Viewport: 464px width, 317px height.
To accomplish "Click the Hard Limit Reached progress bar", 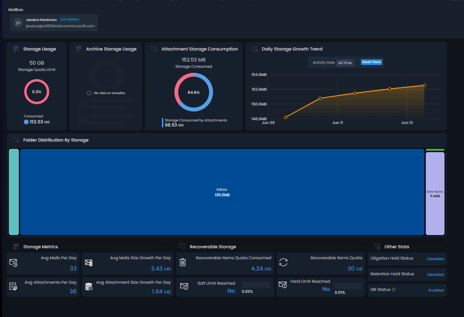I will click(x=348, y=286).
